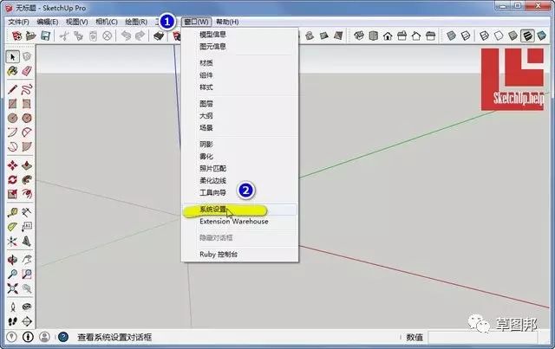Choose the Rectangle tool
This screenshot has width=555, height=349.
point(13,104)
